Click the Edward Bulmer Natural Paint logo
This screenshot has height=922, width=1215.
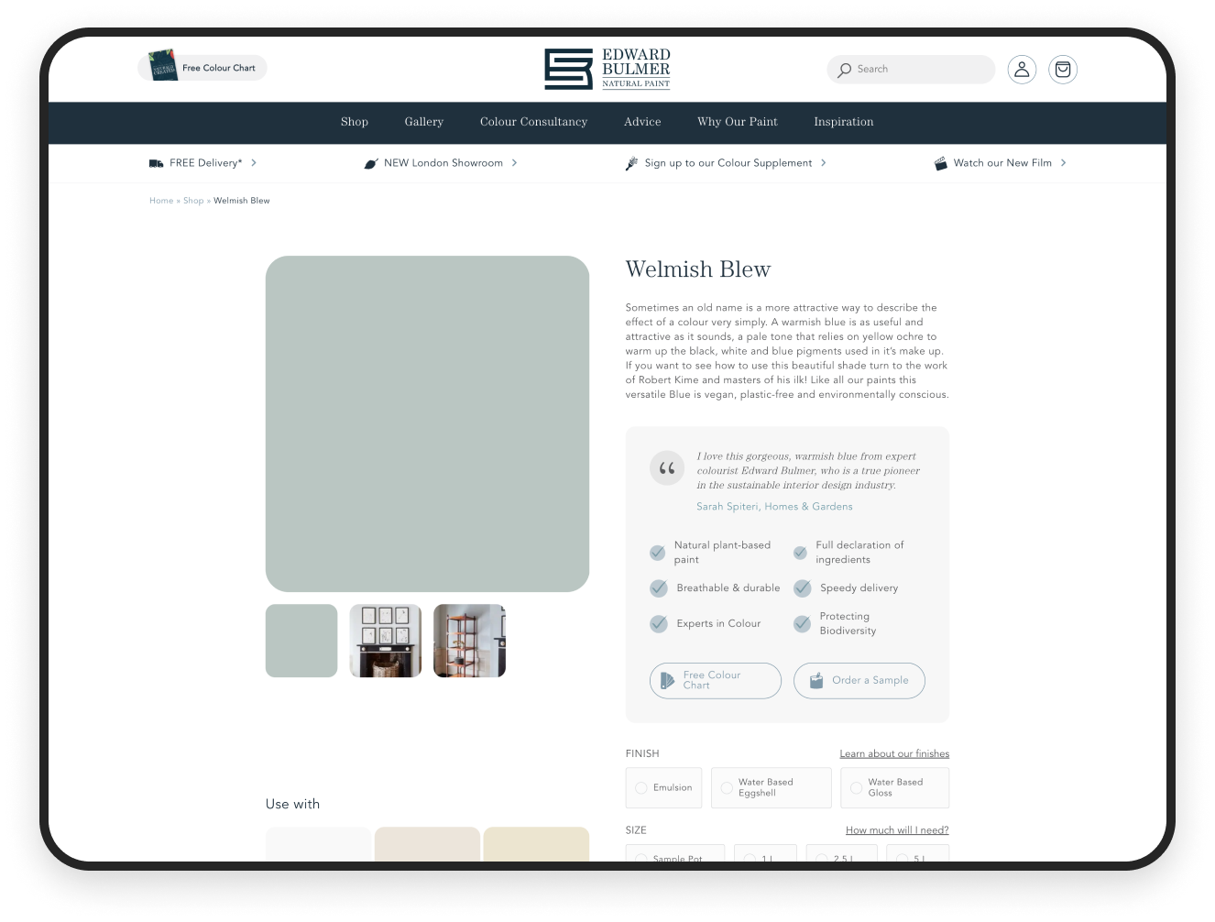(607, 69)
